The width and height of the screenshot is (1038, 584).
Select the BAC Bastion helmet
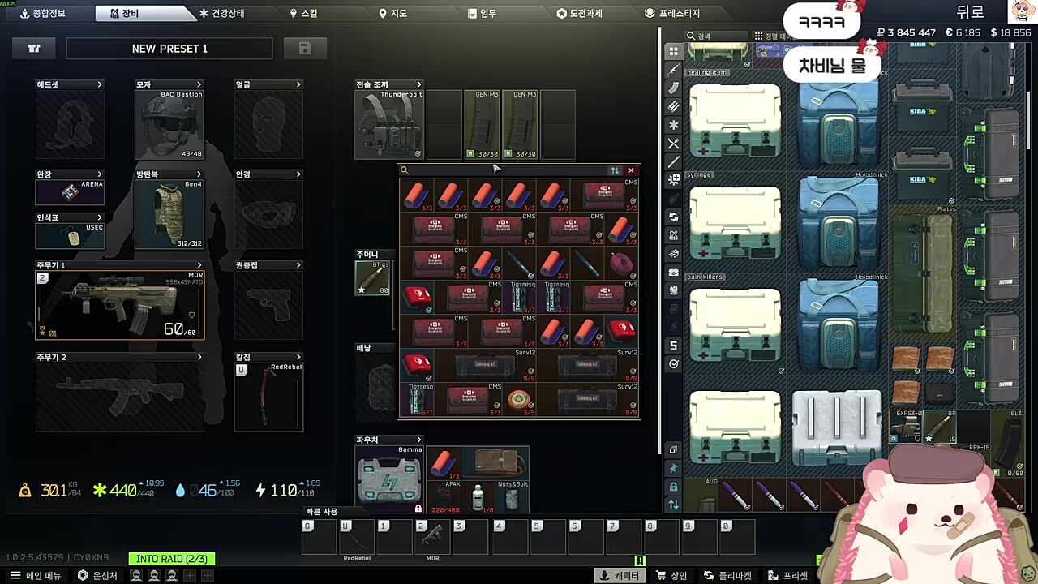(169, 124)
